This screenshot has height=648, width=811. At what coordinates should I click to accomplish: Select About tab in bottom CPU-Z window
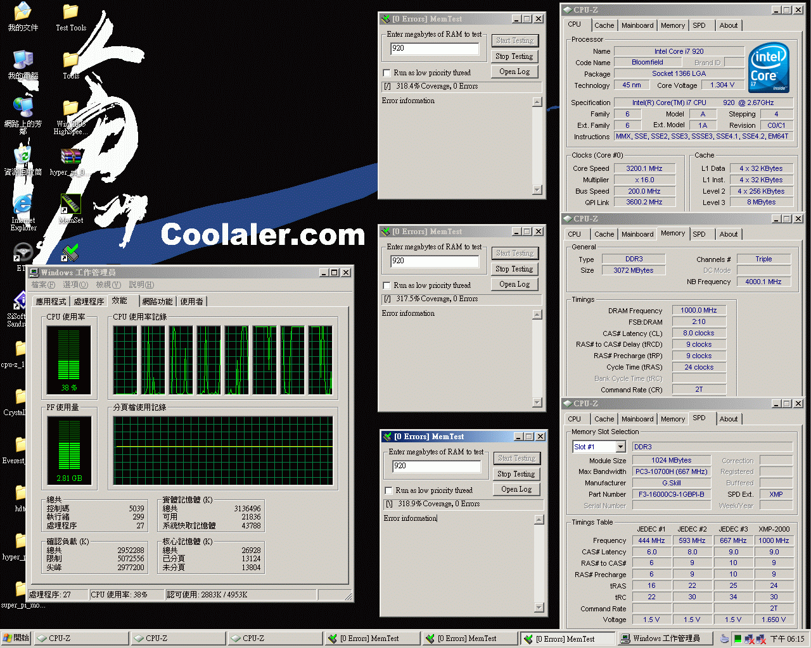tap(729, 419)
